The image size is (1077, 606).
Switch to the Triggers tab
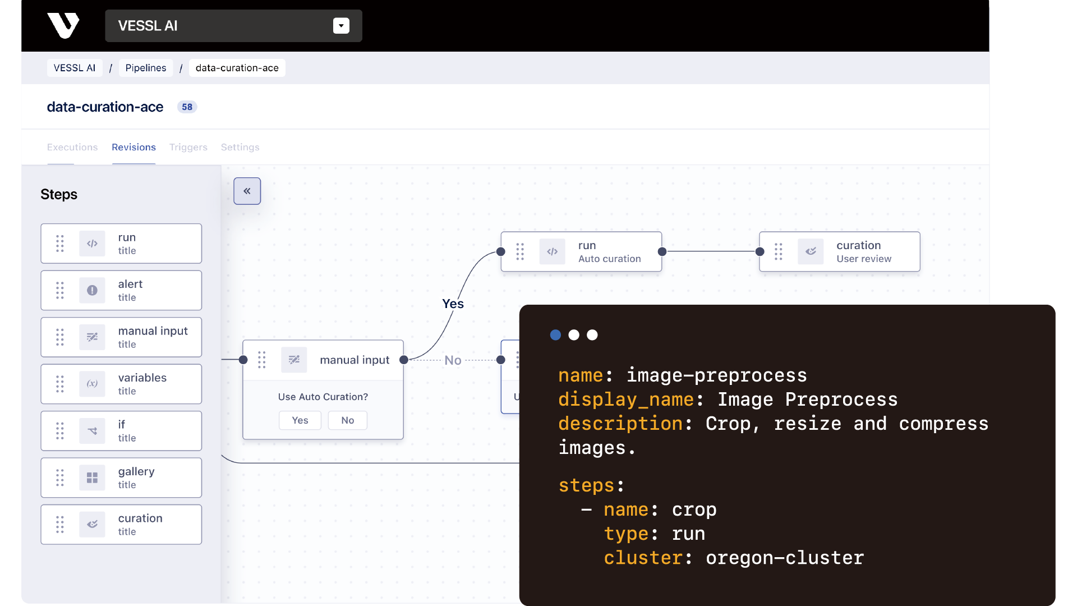[x=188, y=147]
